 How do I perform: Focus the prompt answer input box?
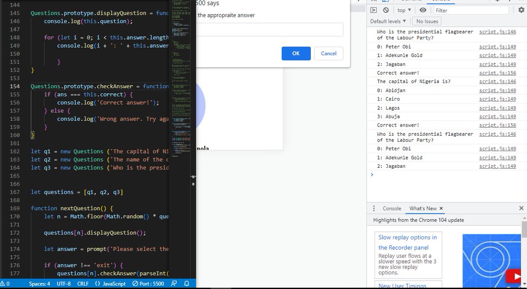pyautogui.click(x=270, y=29)
